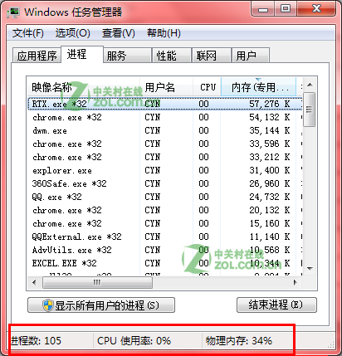Click the CPU 使用率: 0% status entry
The image size is (342, 356).
[134, 341]
